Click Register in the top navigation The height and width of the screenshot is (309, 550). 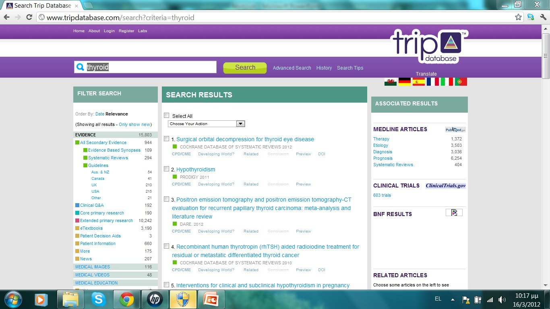[x=126, y=31]
